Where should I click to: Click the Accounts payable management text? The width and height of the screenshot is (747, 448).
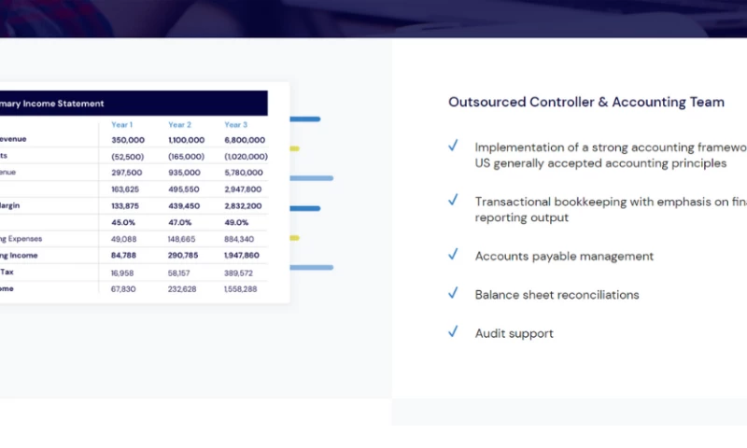pyautogui.click(x=564, y=256)
